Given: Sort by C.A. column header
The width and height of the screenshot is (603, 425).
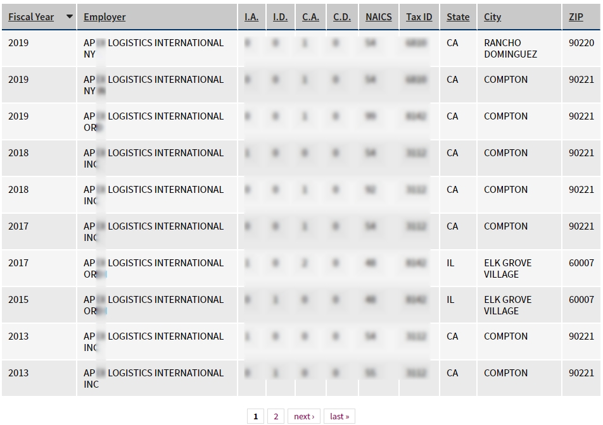Looking at the screenshot, I should tap(310, 17).
